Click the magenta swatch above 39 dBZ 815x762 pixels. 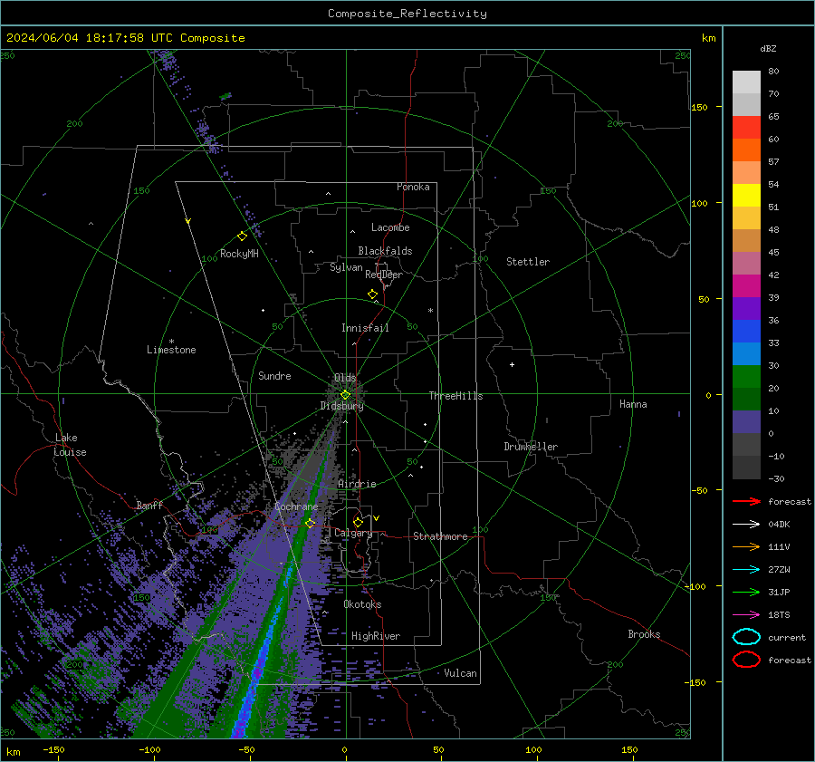click(746, 285)
